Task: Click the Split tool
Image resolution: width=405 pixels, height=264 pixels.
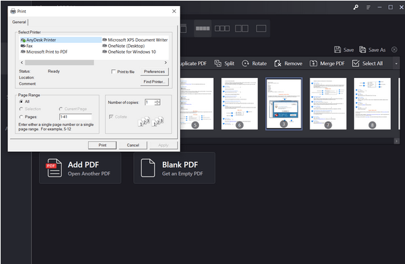Action: point(225,63)
